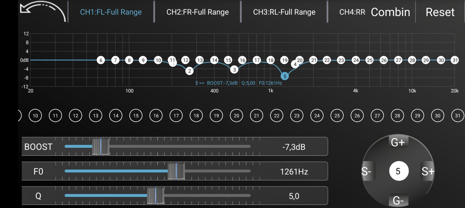
Task: Click the BOOST slider handle
Action: click(101, 146)
